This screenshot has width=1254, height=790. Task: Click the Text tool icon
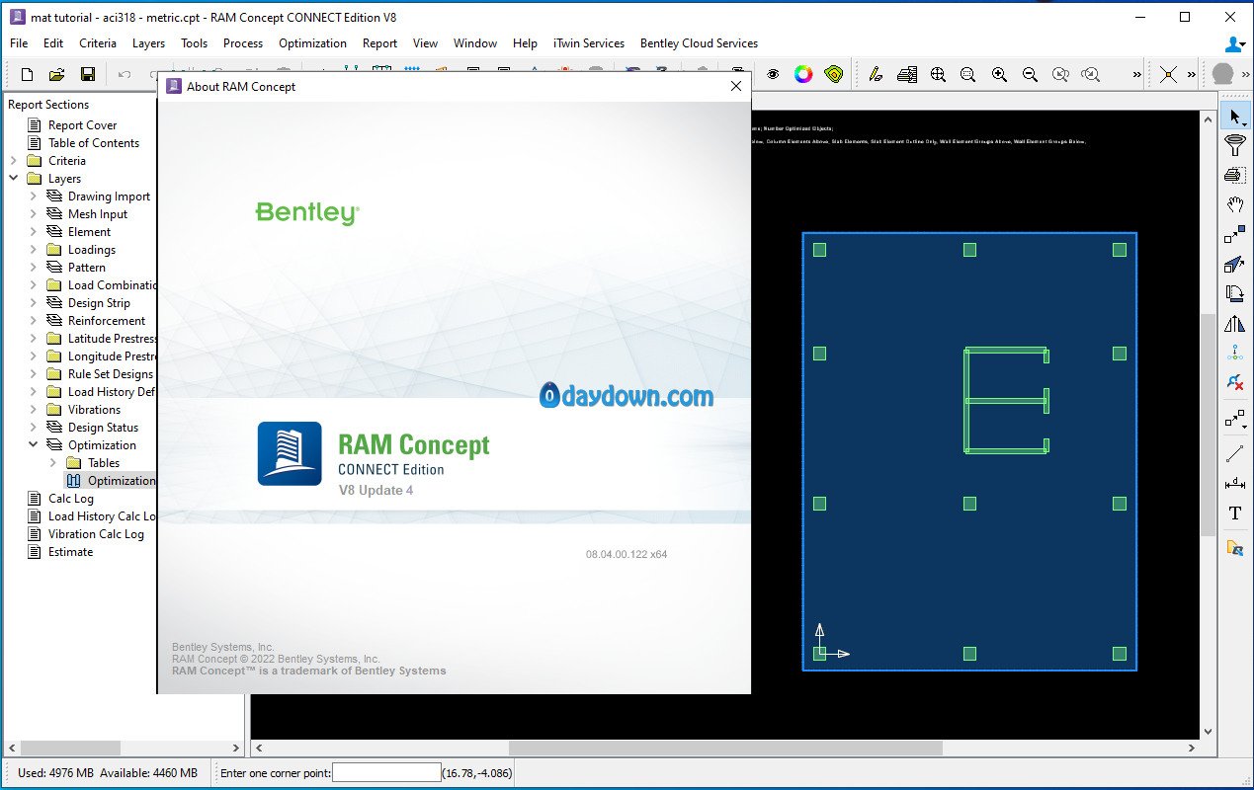point(1234,513)
